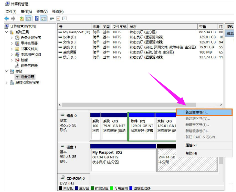The width and height of the screenshot is (236, 192).
Task: Open Device Manager (设备管理器) in tree
Action: click(29, 65)
